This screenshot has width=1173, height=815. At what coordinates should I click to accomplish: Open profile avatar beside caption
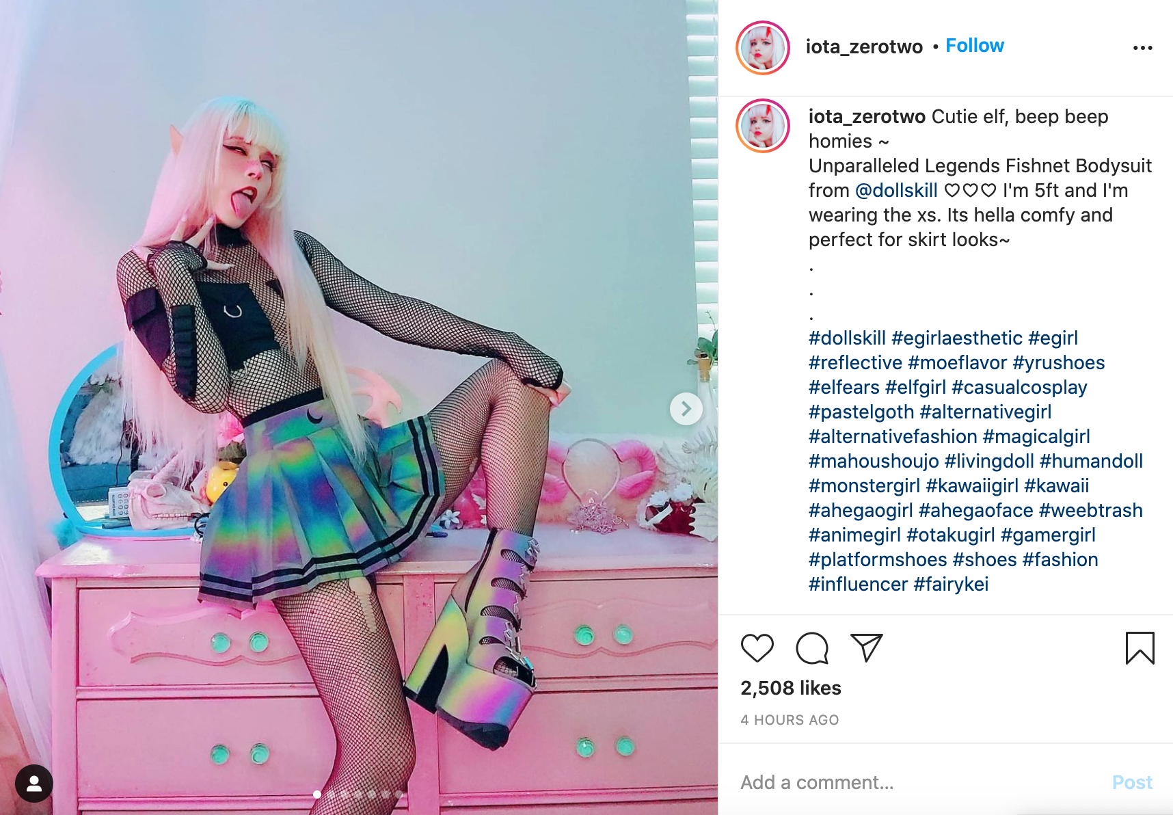tap(763, 126)
